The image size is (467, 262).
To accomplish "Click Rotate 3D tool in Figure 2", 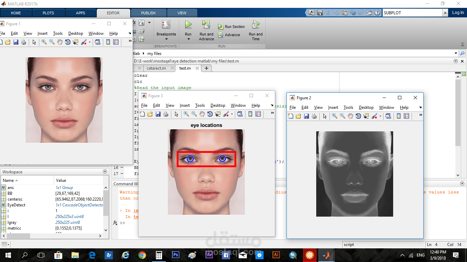I will point(358,116).
